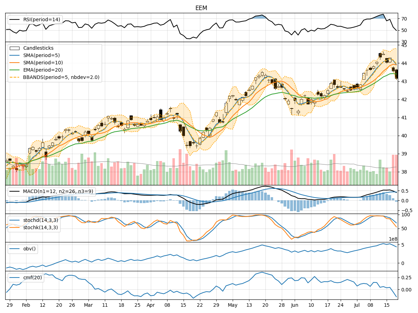
Task: Click the EEM chart title
Action: tap(201, 8)
